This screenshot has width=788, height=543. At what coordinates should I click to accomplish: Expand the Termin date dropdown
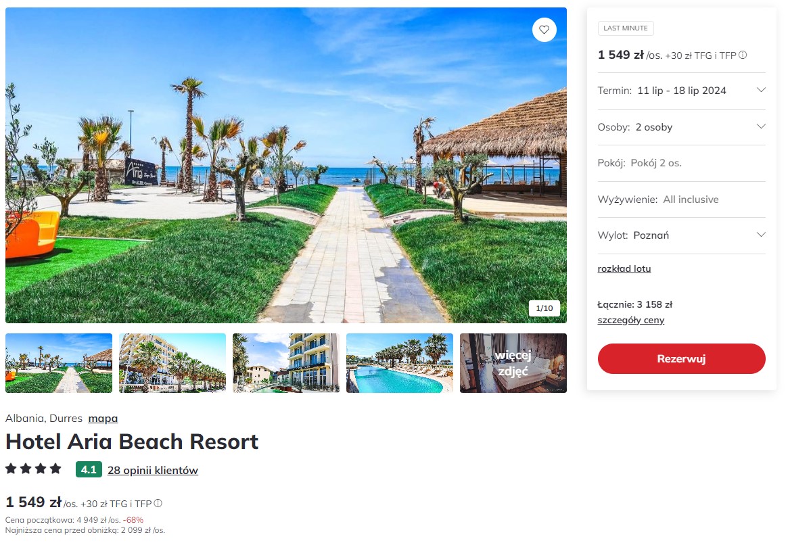pos(681,91)
